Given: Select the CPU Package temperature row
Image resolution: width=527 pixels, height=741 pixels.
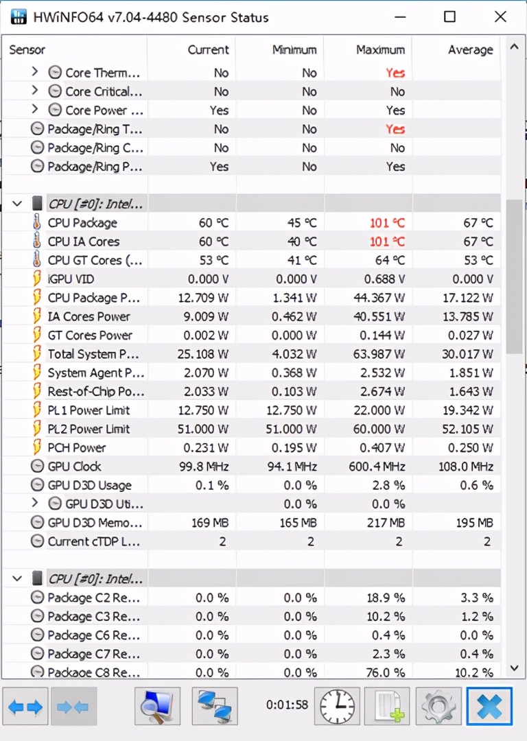Looking at the screenshot, I should click(82, 223).
